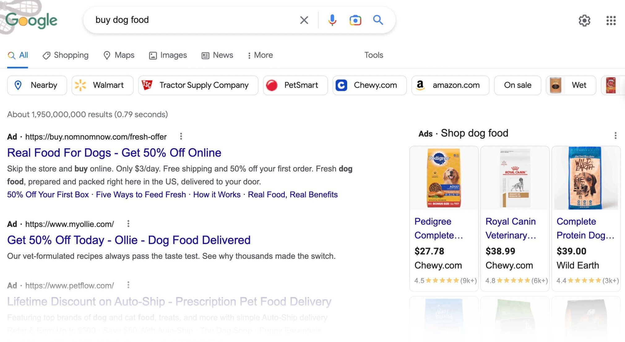The height and width of the screenshot is (342, 625).
Task: Clear the search query with X
Action: tap(304, 20)
